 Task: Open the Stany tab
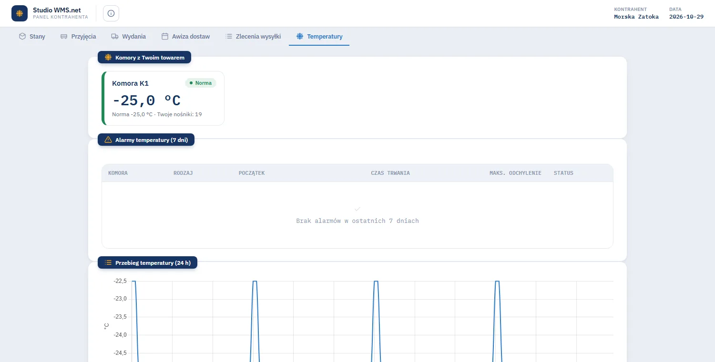32,36
